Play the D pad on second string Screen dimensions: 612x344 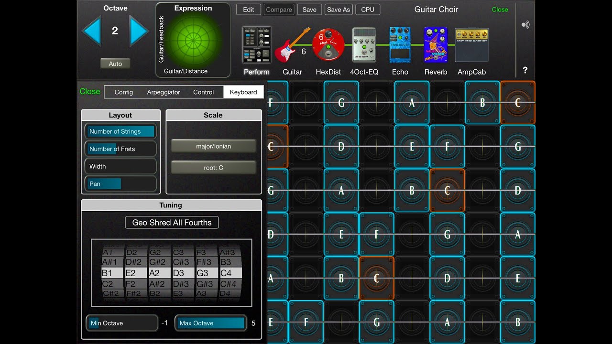341,146
